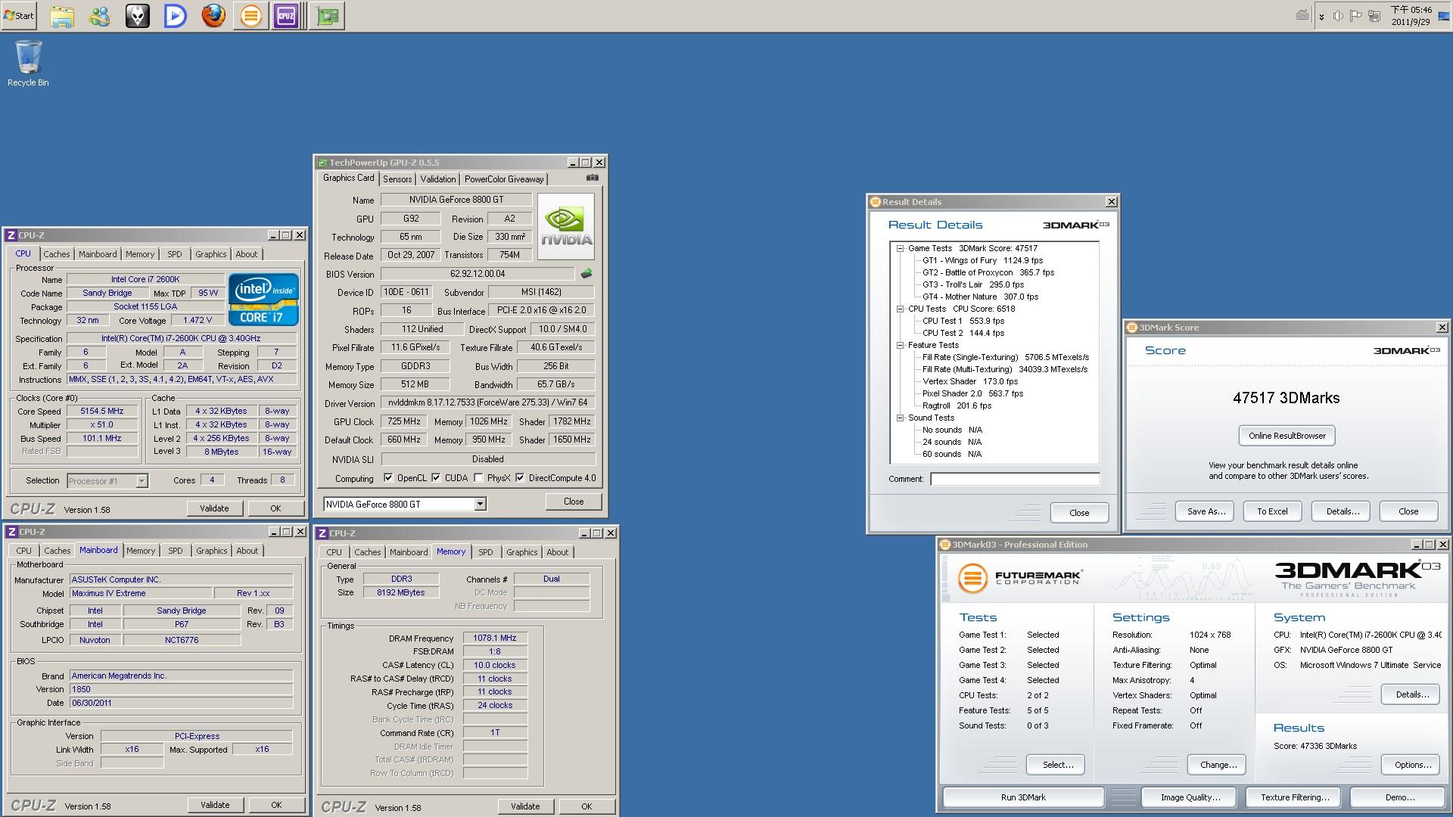Click To Excel button
Viewport: 1453px width, 817px height.
pos(1272,511)
